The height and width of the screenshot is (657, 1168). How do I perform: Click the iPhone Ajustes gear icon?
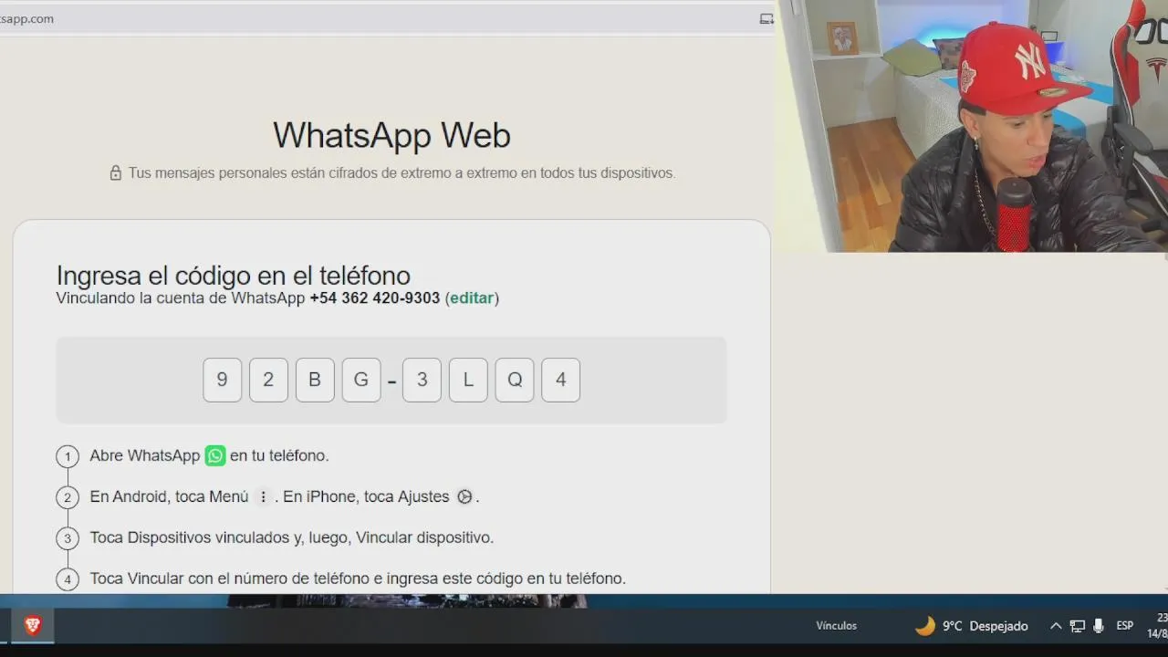click(464, 496)
